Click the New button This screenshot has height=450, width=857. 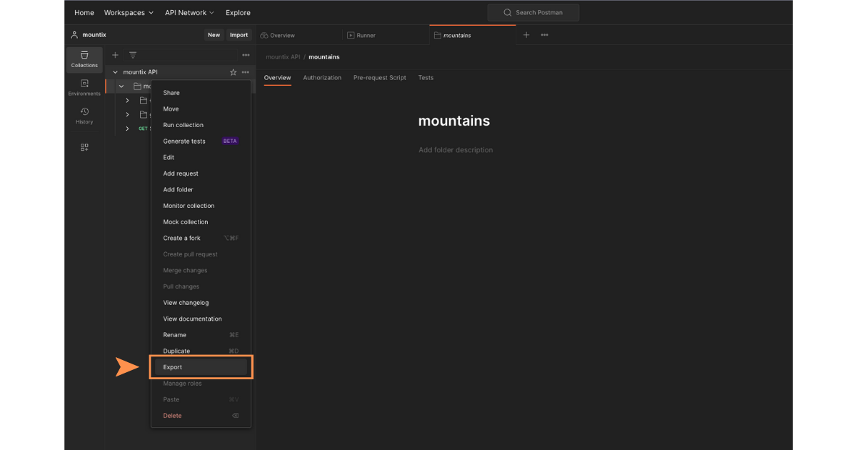point(214,35)
